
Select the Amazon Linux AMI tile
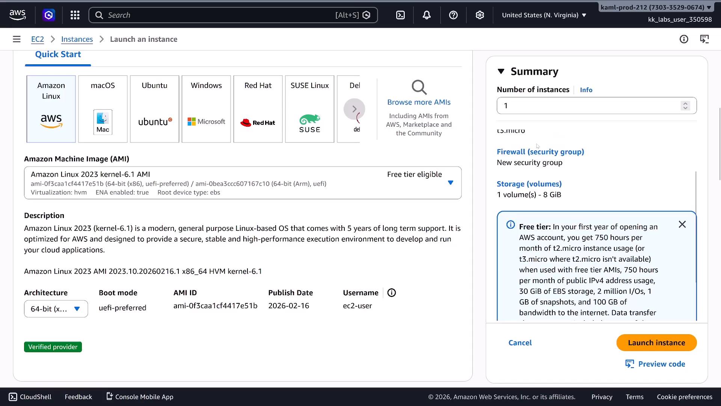coord(51,109)
